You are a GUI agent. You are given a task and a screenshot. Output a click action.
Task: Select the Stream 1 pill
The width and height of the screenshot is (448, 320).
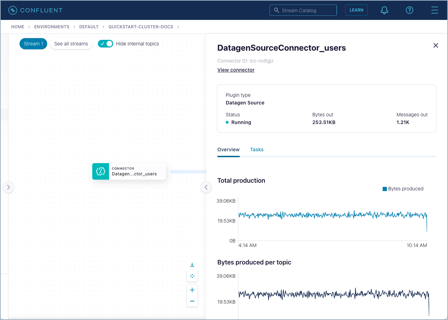pos(33,44)
